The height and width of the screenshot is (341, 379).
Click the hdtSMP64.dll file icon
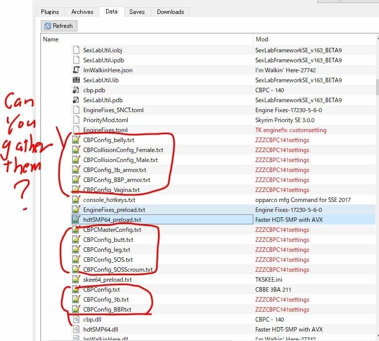point(76,329)
